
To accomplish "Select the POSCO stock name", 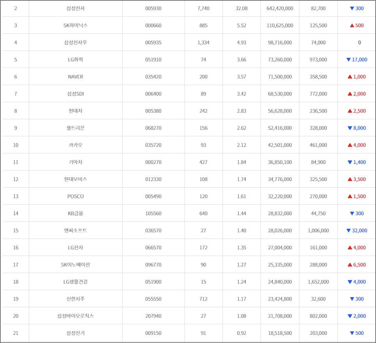I will point(75,196).
